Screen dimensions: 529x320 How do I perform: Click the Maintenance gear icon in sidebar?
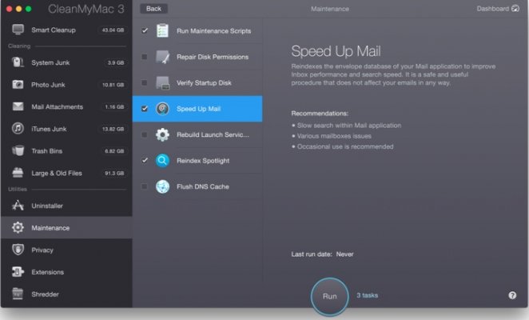coord(18,227)
